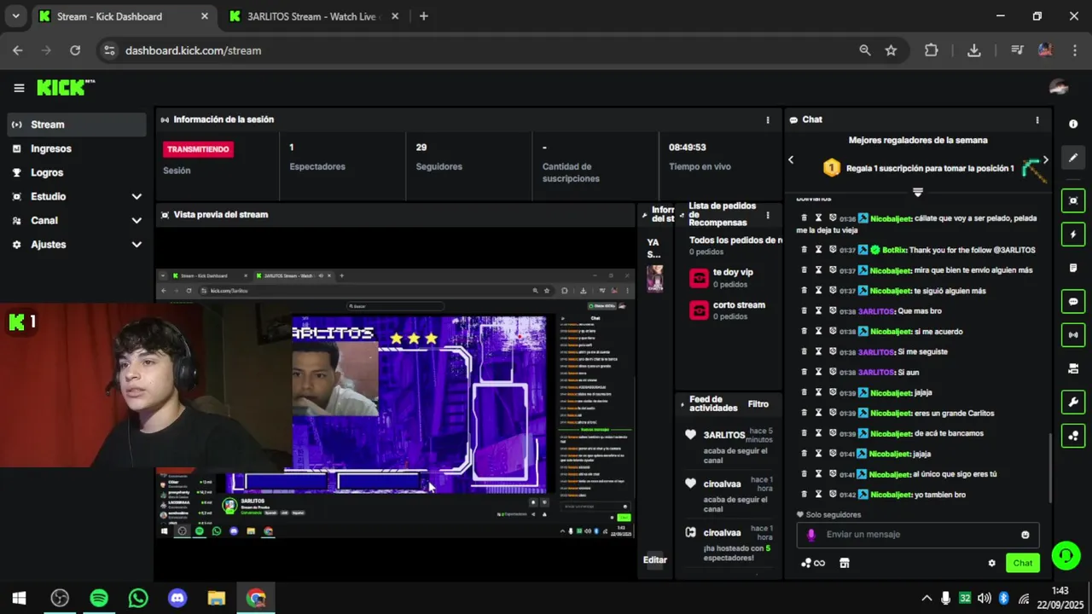Timeout the user who wrote 'jajaja' at 01:41
The height and width of the screenshot is (614, 1092).
coord(818,454)
